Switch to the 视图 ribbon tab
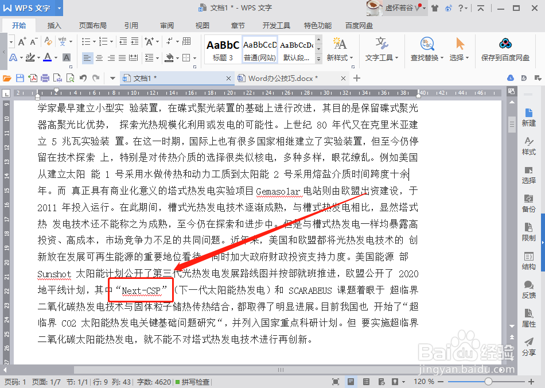Screen dimensions: 545x388 coord(203,25)
